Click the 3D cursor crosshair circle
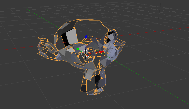Viewport: 189px width, 109px height. [86, 54]
